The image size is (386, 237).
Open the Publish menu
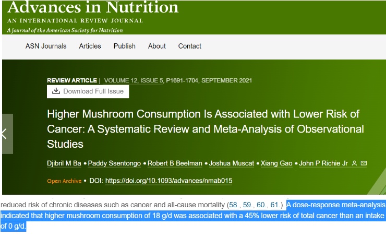click(x=124, y=46)
